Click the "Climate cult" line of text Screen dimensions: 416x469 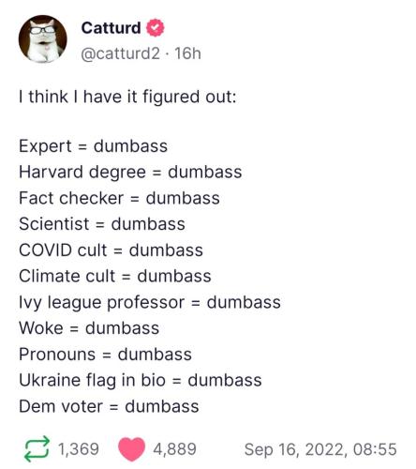coord(115,277)
